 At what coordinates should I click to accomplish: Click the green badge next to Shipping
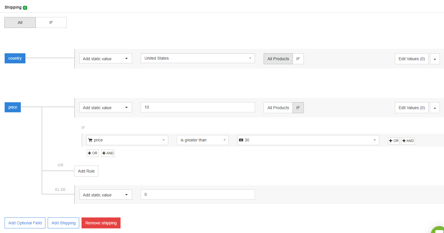pyautogui.click(x=25, y=8)
